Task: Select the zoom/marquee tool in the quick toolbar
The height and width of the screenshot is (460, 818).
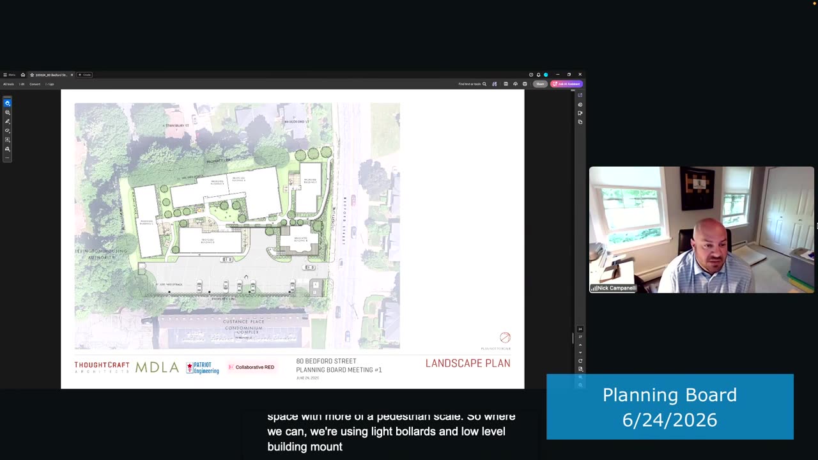Action: [8, 112]
